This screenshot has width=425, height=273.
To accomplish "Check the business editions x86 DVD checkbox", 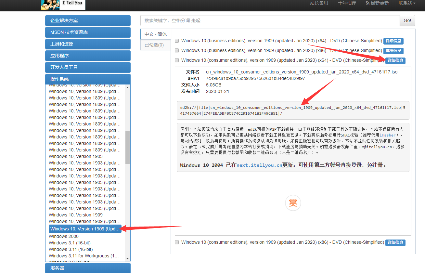I will point(177,51).
